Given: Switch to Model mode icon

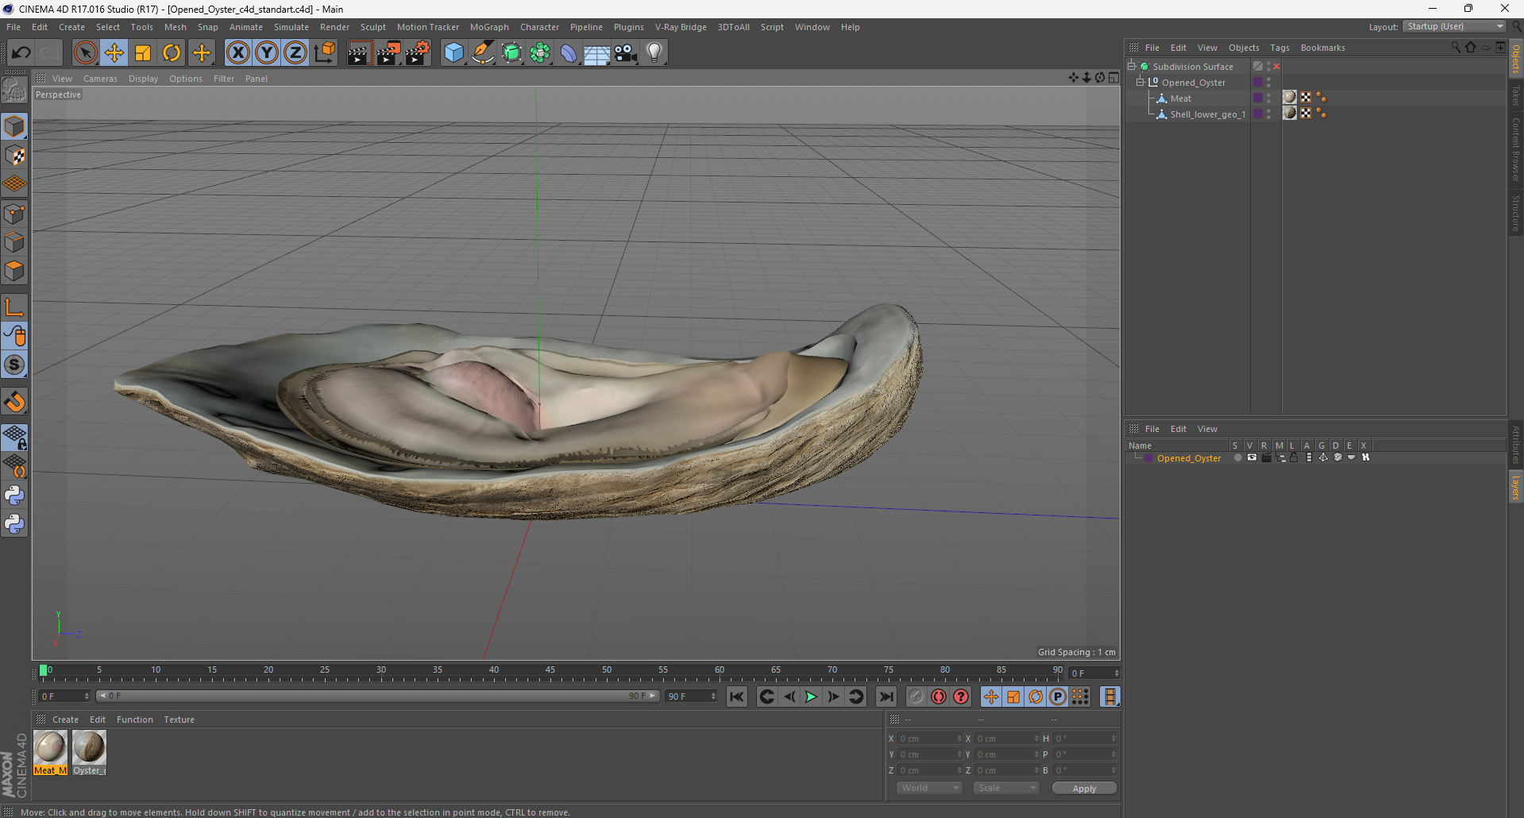Looking at the screenshot, I should click(x=14, y=126).
